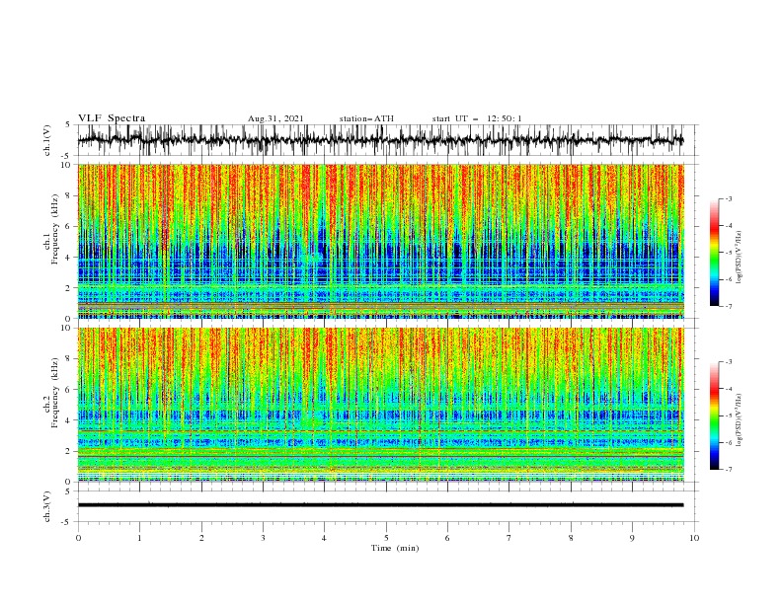Click time axis tick label "3"

[263, 538]
